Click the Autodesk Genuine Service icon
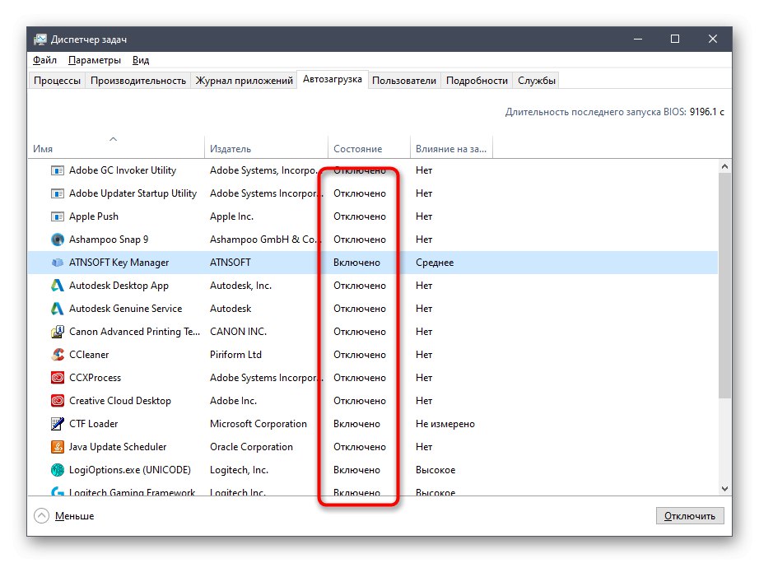The width and height of the screenshot is (759, 563). [57, 309]
